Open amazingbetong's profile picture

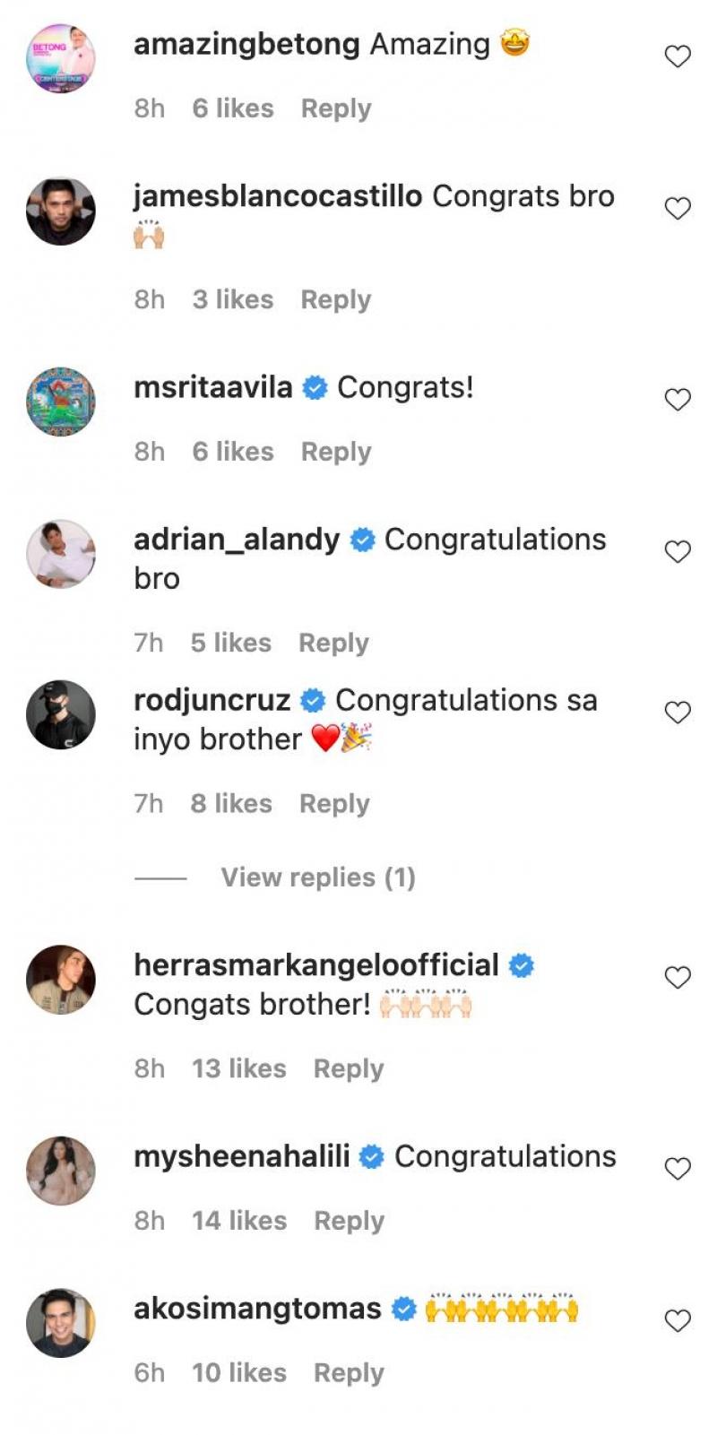pos(61,59)
